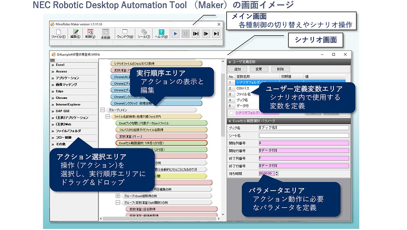Select フルパスから拡張子付ファイル名取得 action
The height and width of the screenshot is (230, 407).
[161, 130]
